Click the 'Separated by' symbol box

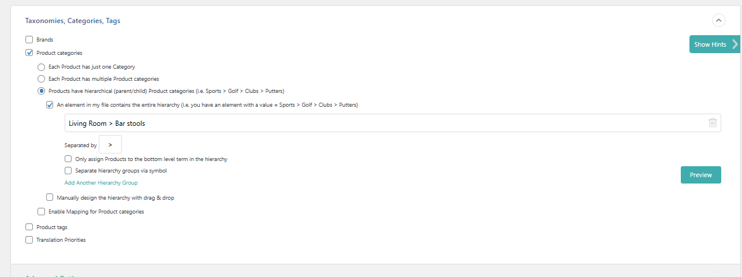click(110, 145)
